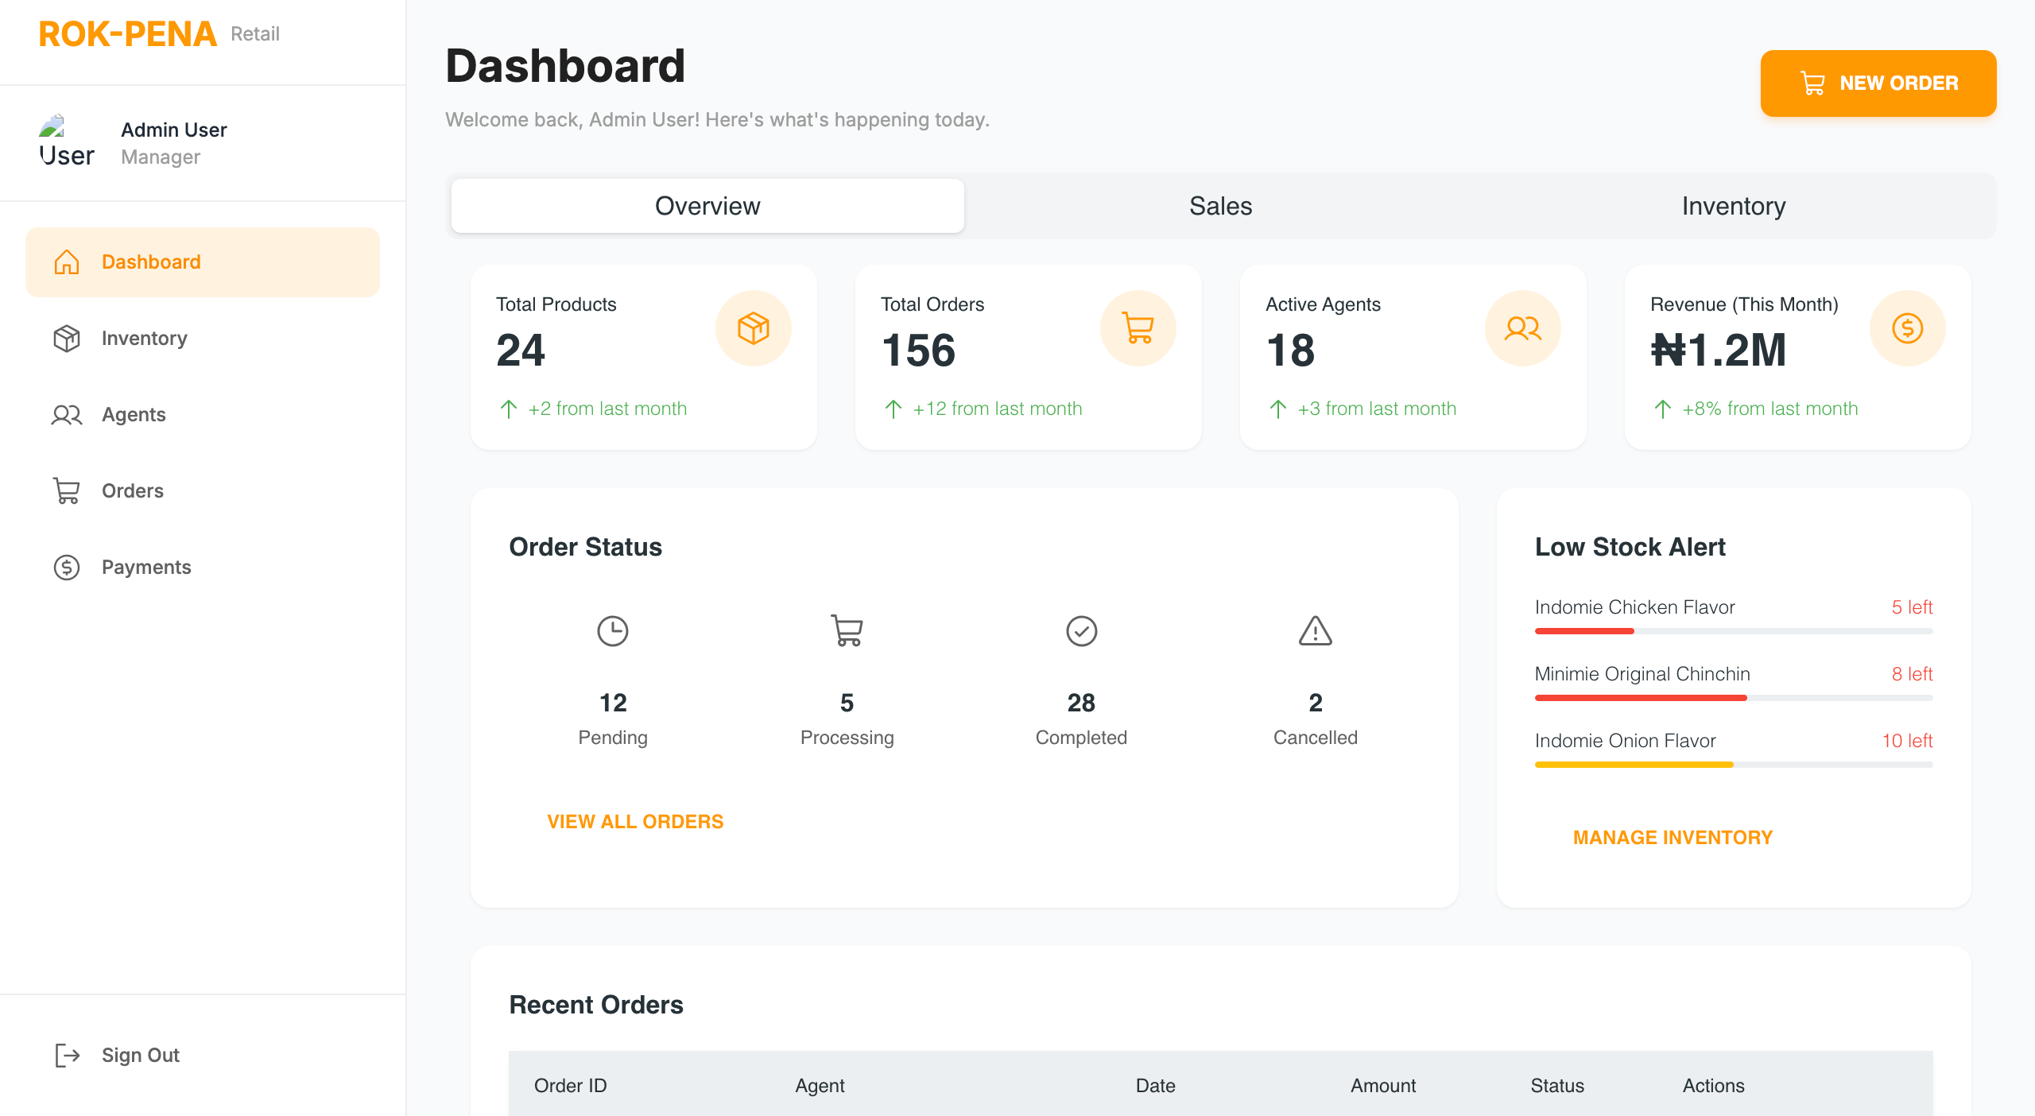
Task: Click the Completed checkmark circle icon
Action: click(x=1081, y=631)
